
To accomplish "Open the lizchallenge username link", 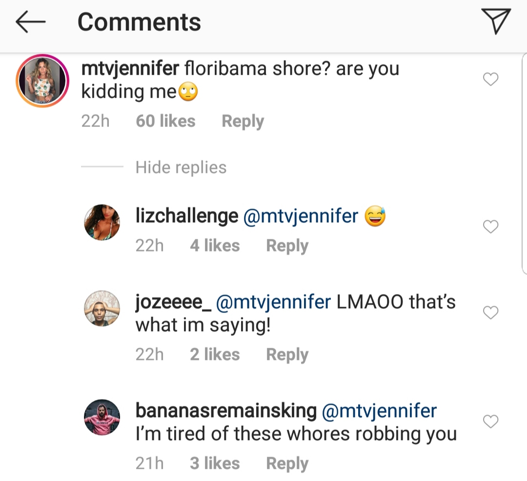I will pyautogui.click(x=187, y=216).
